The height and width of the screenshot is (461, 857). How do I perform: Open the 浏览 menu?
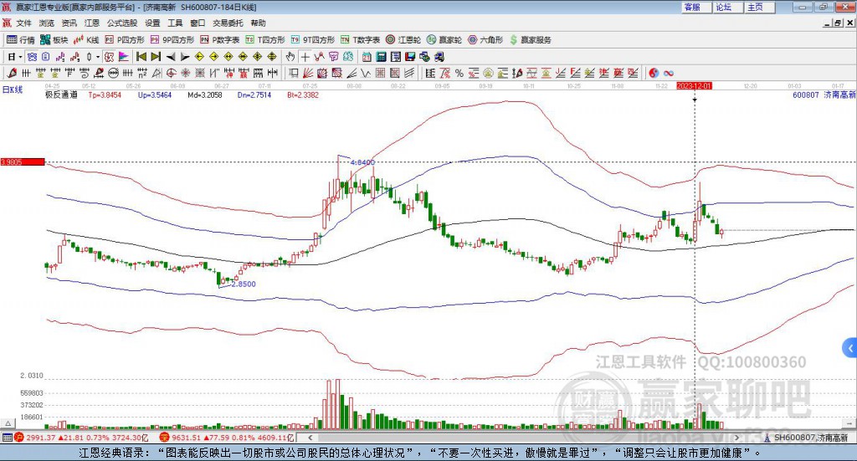tap(47, 23)
